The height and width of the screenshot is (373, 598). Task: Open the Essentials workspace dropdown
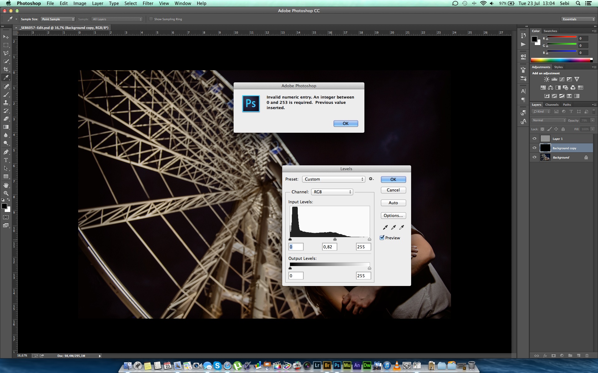tap(578, 19)
